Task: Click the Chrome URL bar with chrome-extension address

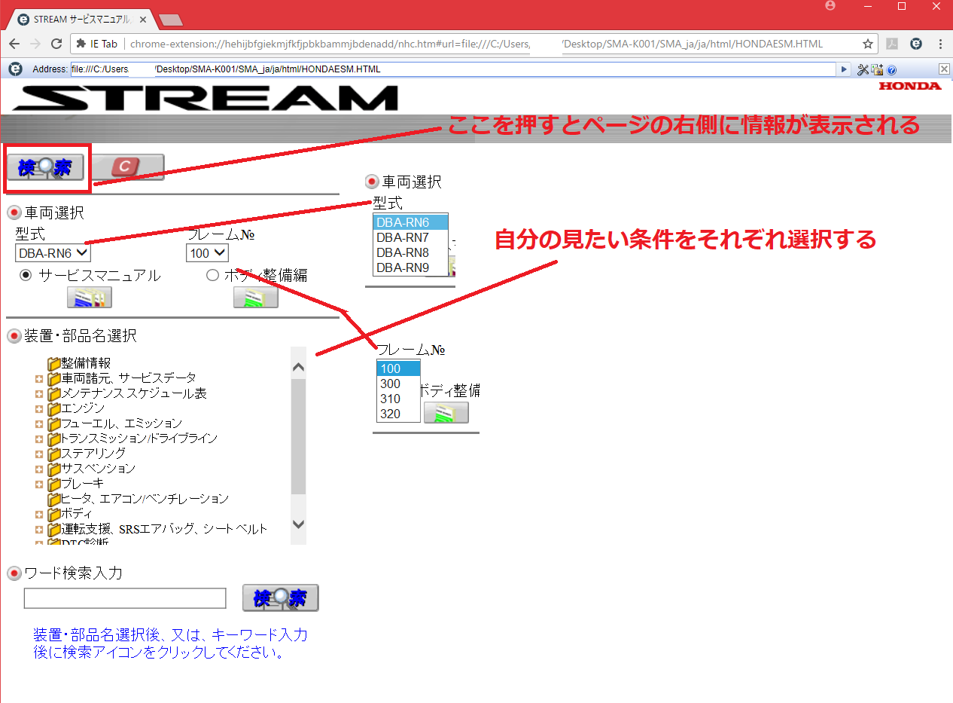Action: pos(474,44)
